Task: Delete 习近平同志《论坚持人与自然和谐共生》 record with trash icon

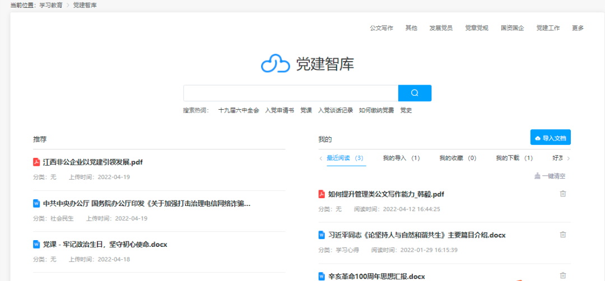Action: click(x=563, y=235)
